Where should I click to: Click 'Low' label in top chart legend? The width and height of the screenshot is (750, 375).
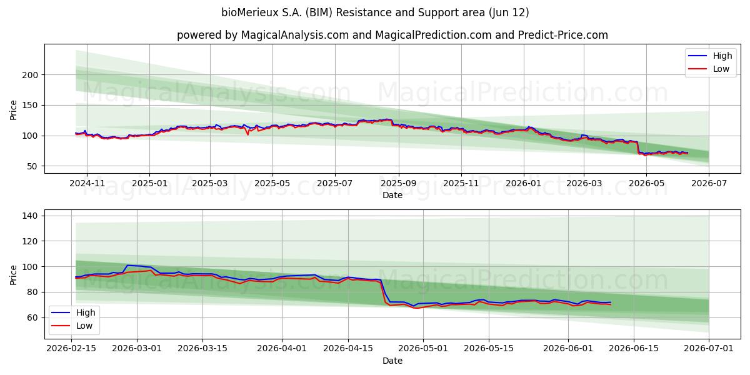721,69
